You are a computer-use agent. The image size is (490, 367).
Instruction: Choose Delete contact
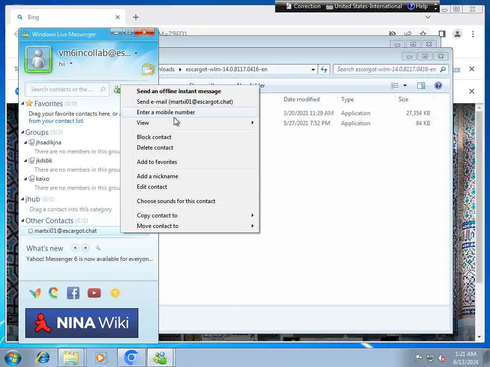[189, 148]
